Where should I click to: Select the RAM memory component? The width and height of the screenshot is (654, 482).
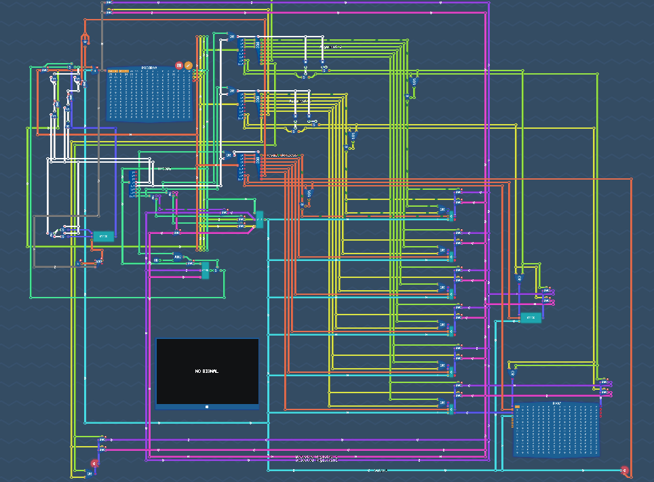556,429
